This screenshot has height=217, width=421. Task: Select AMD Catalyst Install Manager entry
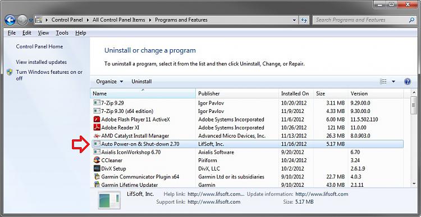[x=135, y=136]
